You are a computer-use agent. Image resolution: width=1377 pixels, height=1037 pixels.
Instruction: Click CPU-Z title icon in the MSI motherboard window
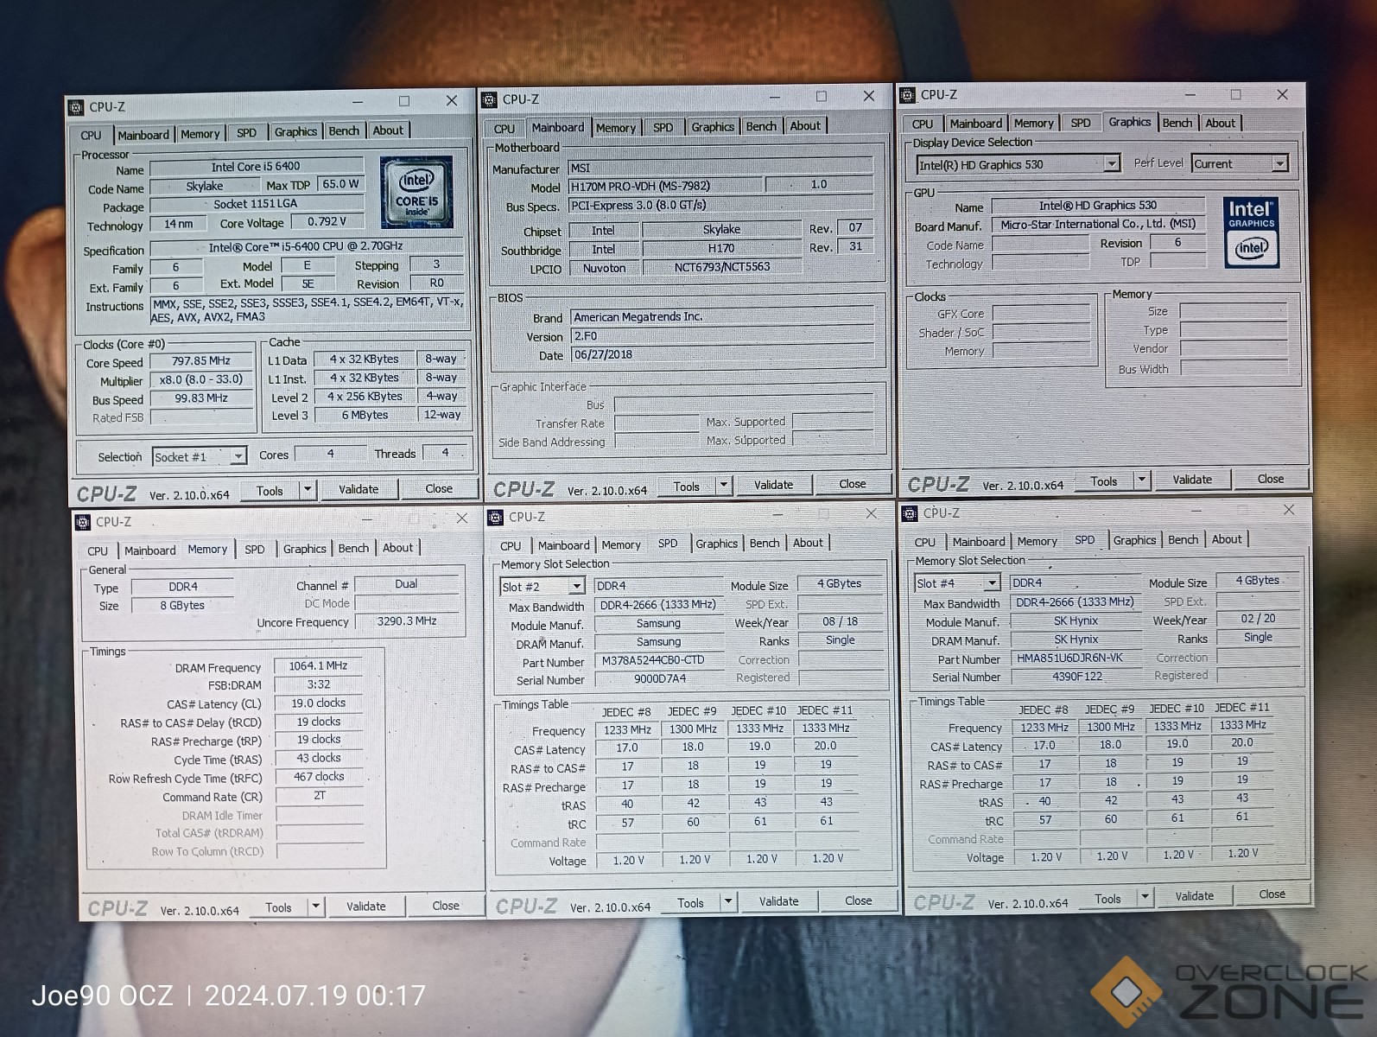click(488, 99)
